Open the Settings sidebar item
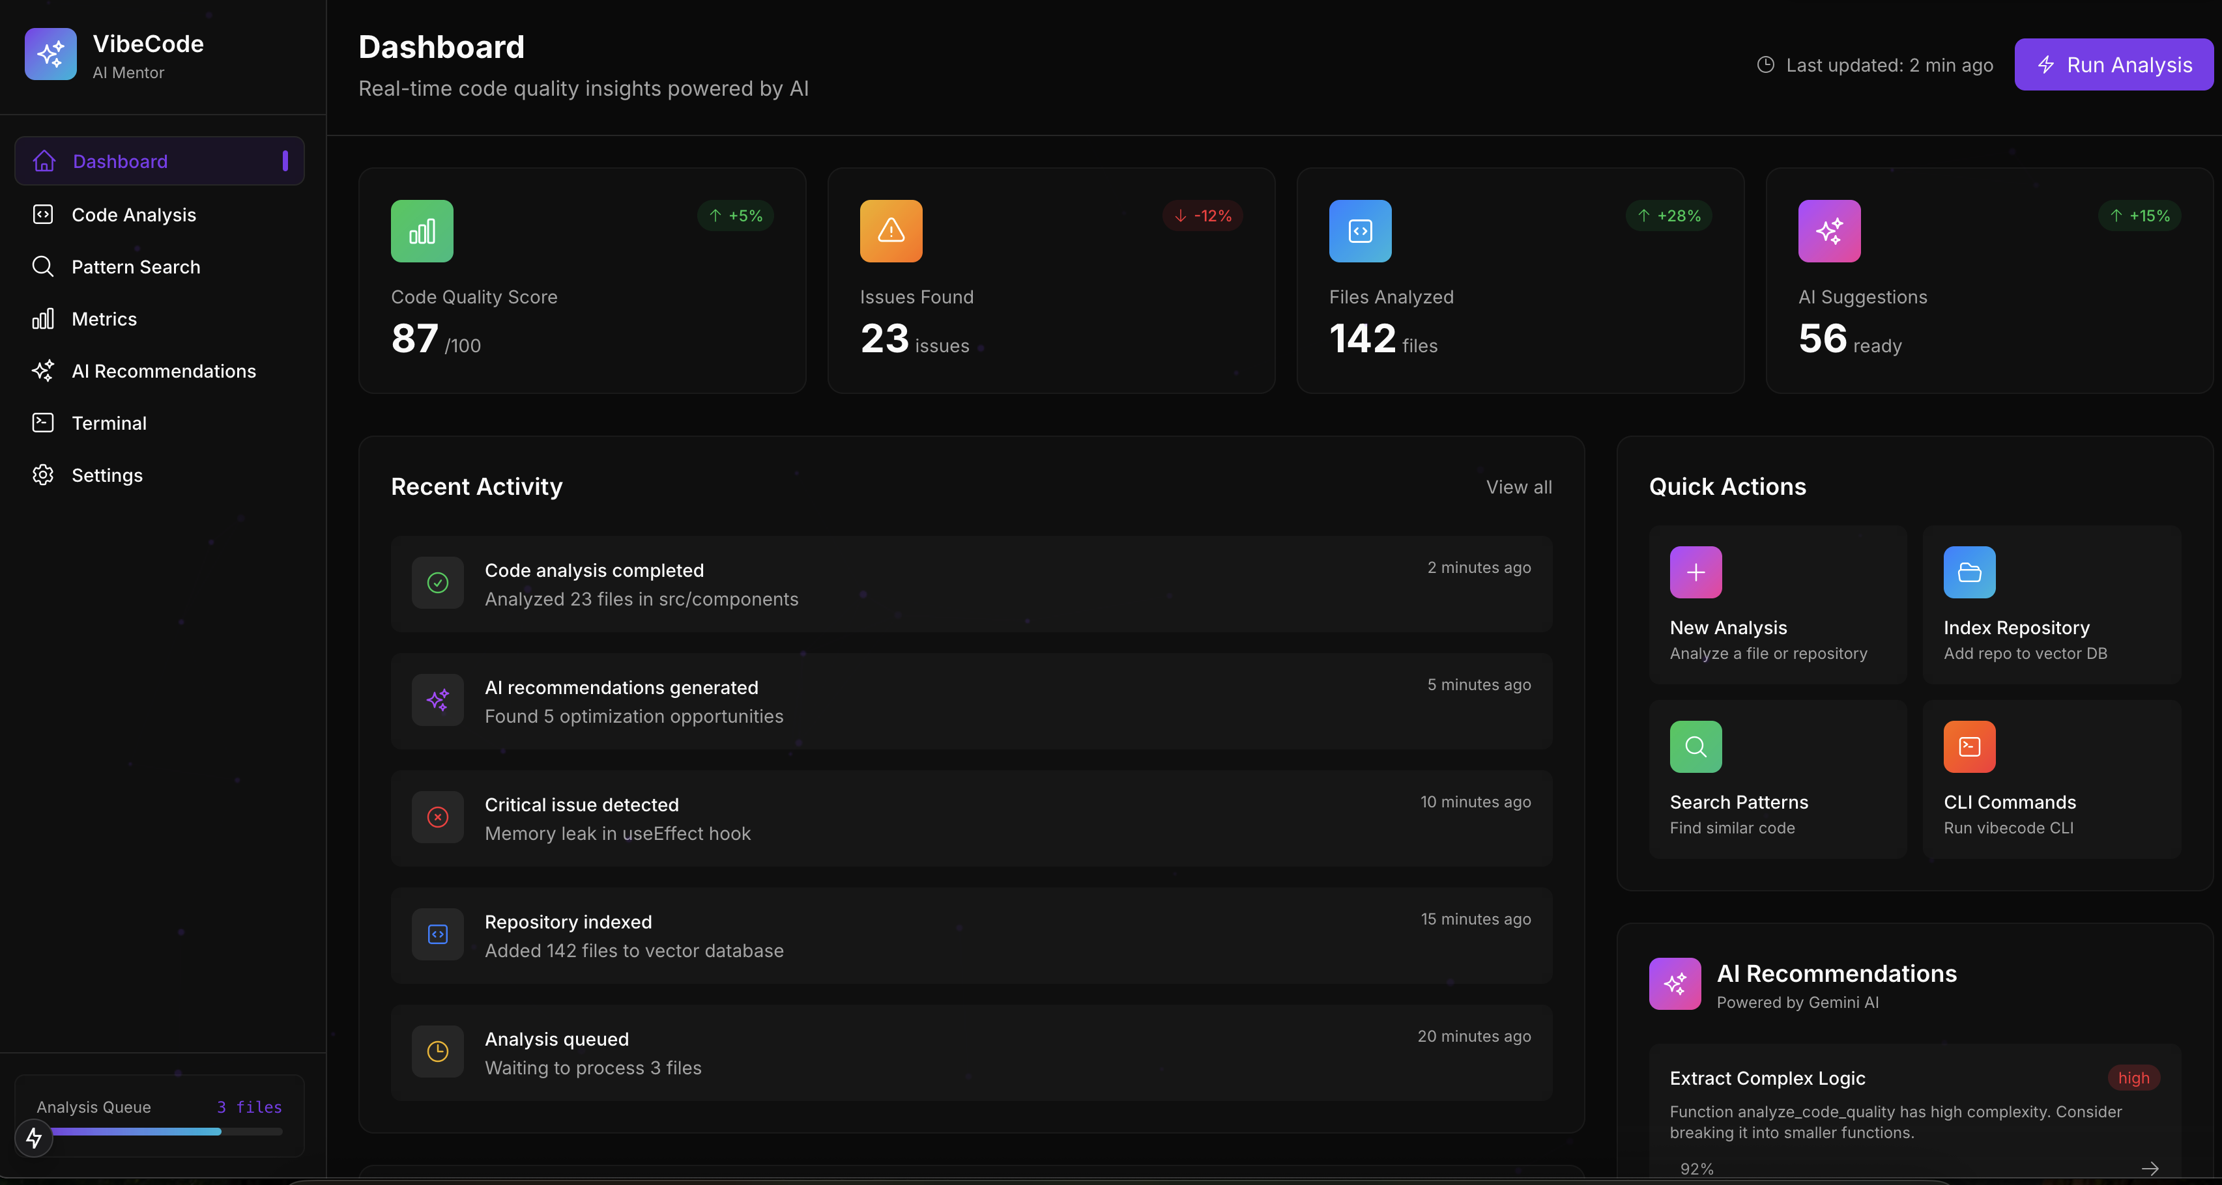The image size is (2222, 1185). 107,476
